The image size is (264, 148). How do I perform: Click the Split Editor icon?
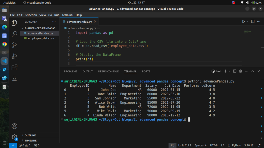253,22
